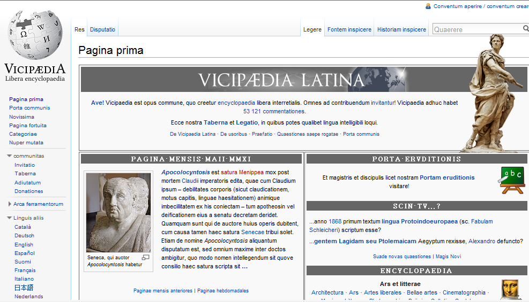Image resolution: width=529 pixels, height=302 pixels.
Task: Switch to Japanese 日本語 language
Action: tap(24, 288)
